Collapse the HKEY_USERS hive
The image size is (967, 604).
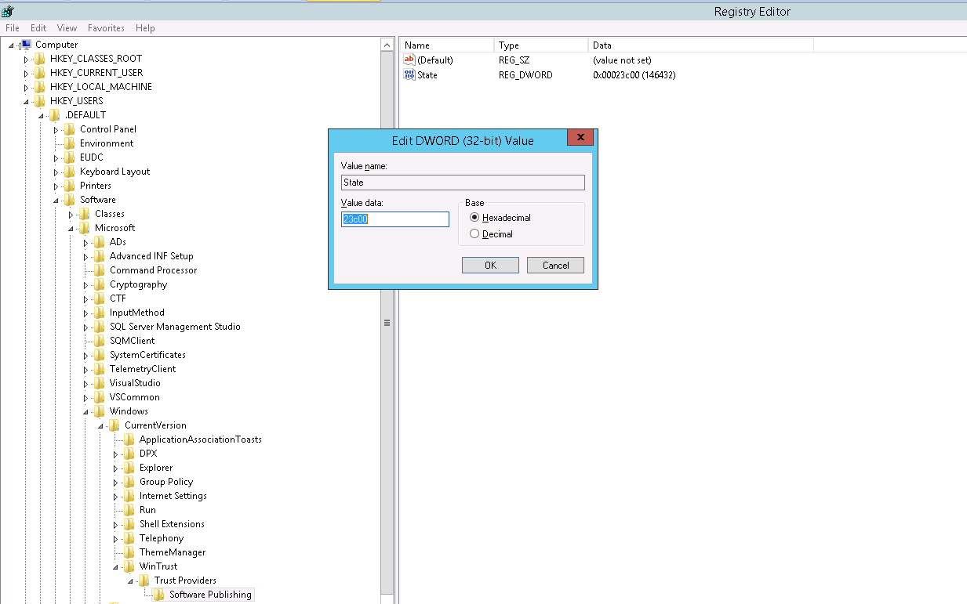(26, 102)
